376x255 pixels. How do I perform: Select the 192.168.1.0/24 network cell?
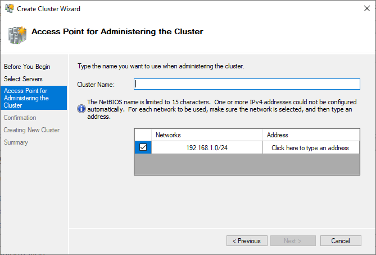(207, 147)
